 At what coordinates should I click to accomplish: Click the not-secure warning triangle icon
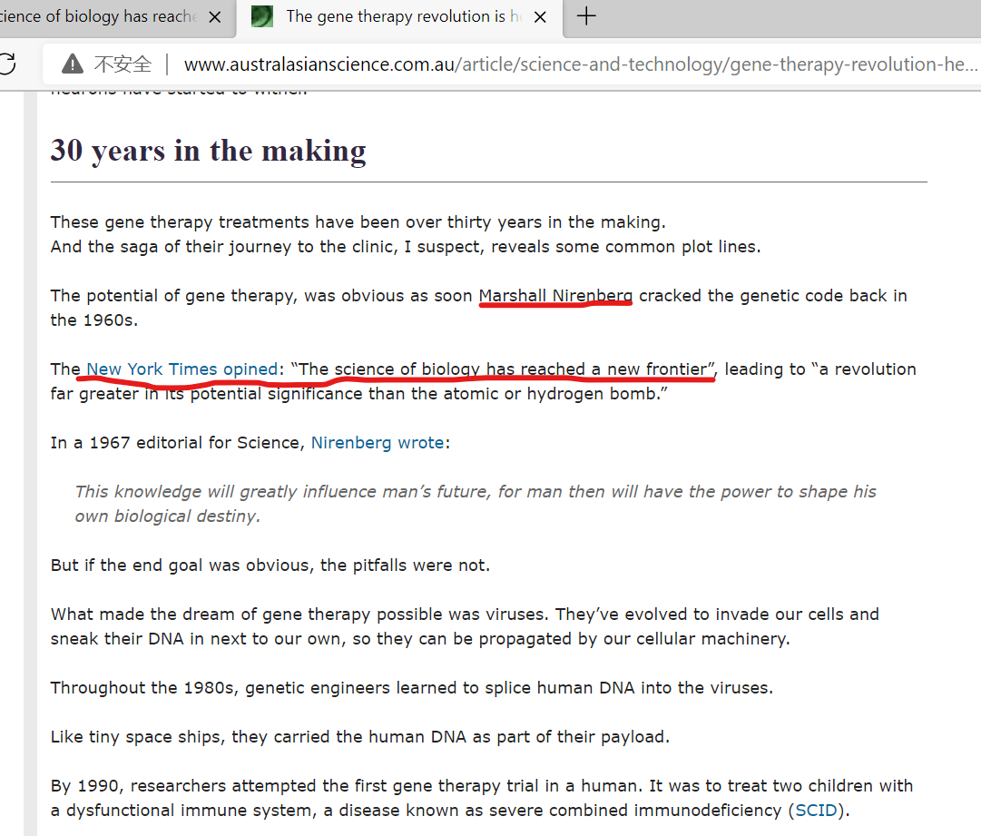(x=73, y=64)
